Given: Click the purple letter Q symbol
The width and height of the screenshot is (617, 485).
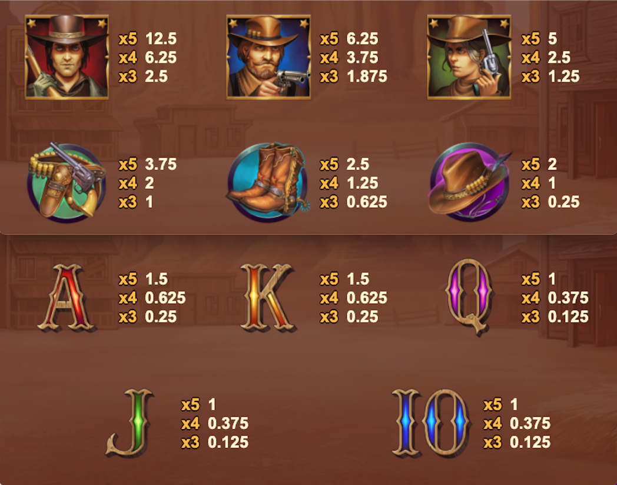Looking at the screenshot, I should click(x=469, y=297).
